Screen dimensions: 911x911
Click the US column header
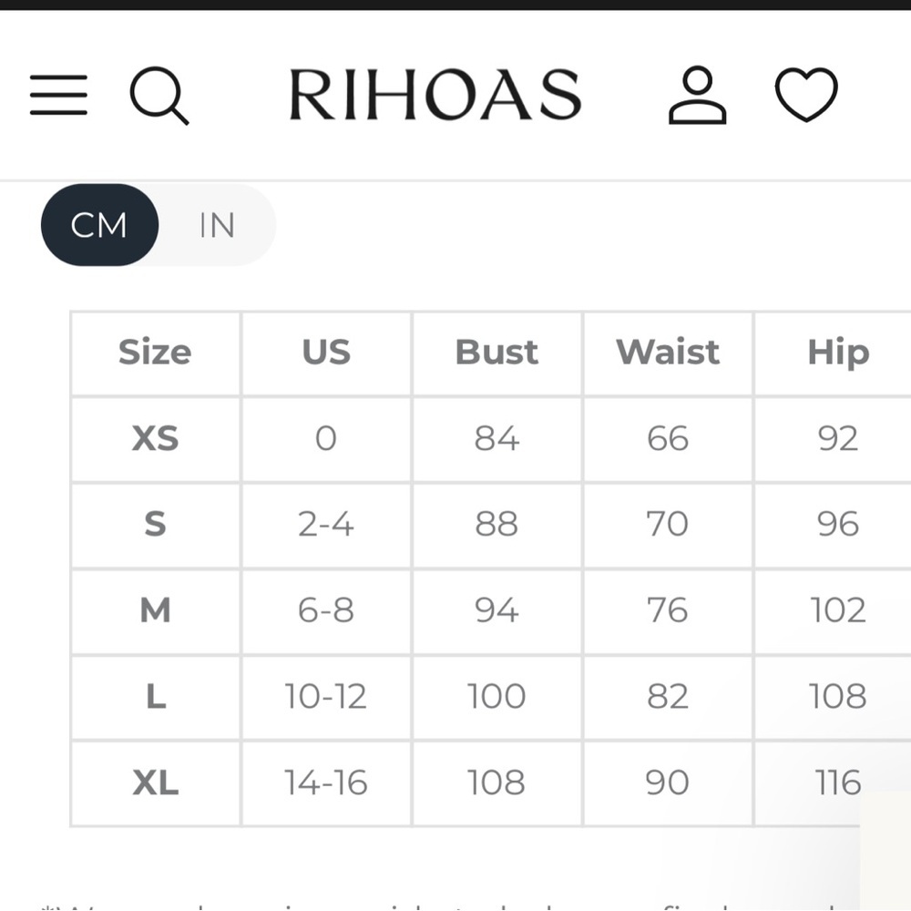coord(326,352)
